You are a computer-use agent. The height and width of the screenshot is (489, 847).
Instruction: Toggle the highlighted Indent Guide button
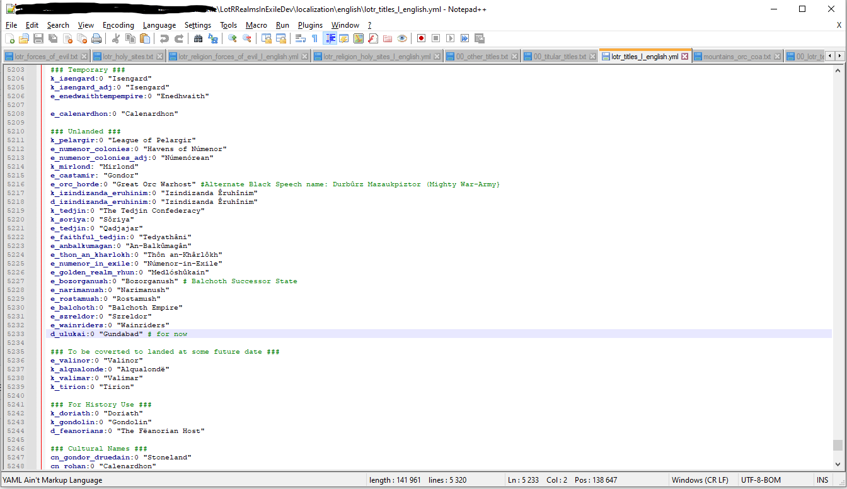pos(330,38)
